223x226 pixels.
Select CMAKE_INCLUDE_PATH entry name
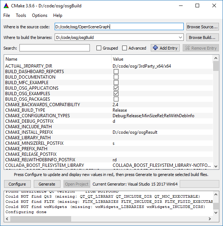29,127
